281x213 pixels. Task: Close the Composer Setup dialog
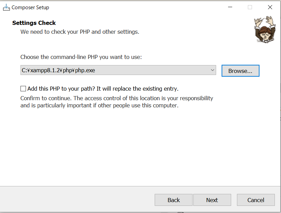click(x=270, y=7)
